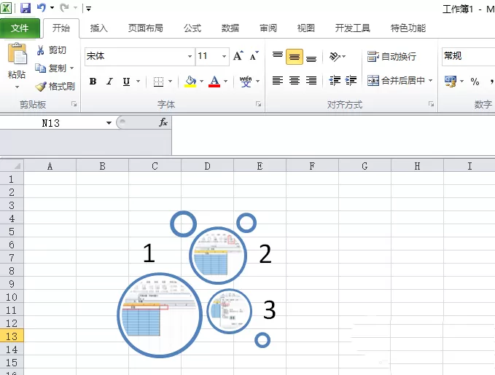495x375 pixels.
Task: Select column D header
Action: tap(207, 166)
